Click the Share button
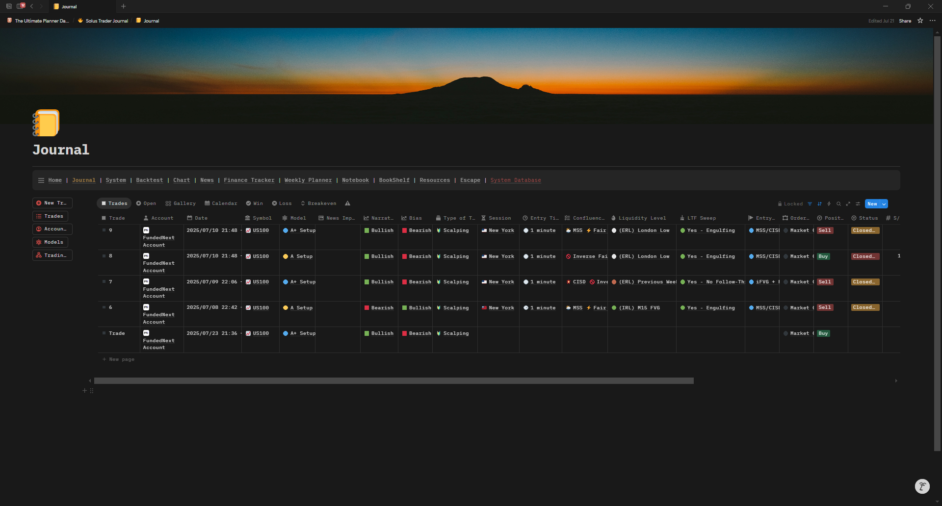The image size is (942, 506). pyautogui.click(x=905, y=21)
